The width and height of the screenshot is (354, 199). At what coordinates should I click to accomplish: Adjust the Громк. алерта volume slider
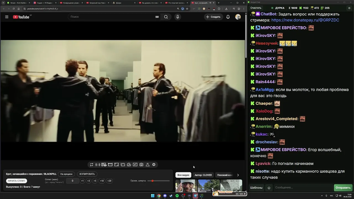coord(158,181)
